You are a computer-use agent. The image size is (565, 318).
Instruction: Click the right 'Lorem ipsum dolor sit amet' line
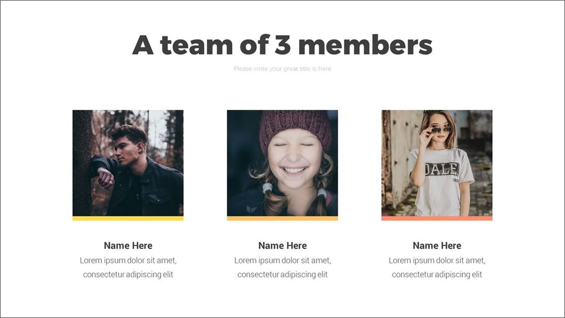(x=437, y=260)
